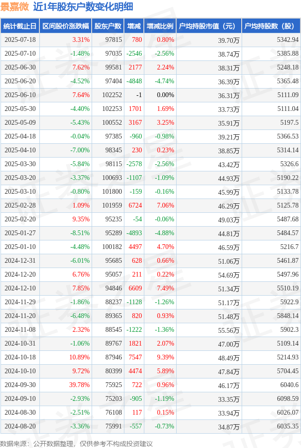Click the 10.89% price change cell
This screenshot has width=301, height=448.
(x=79, y=358)
